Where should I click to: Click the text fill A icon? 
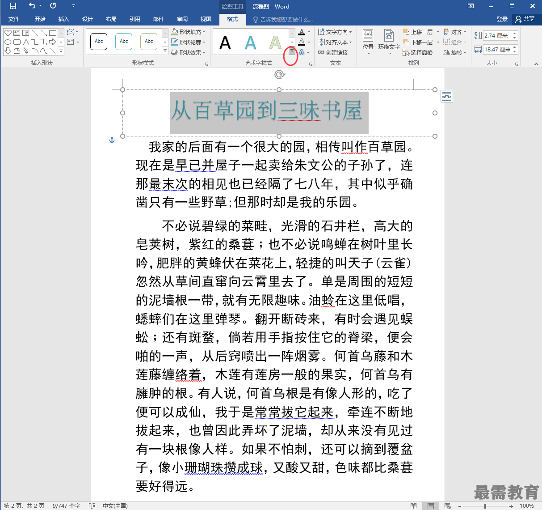coord(302,32)
